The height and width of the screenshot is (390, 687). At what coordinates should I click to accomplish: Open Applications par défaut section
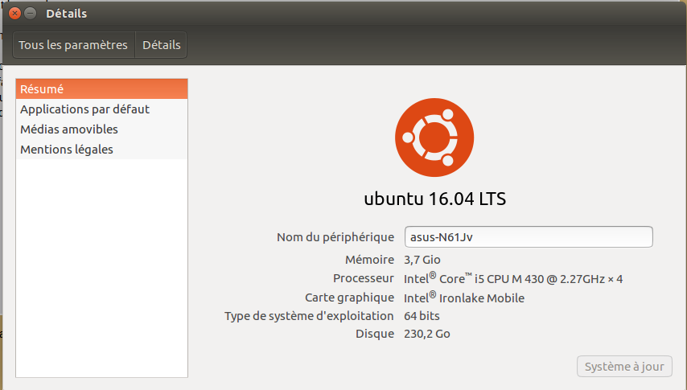pyautogui.click(x=101, y=109)
